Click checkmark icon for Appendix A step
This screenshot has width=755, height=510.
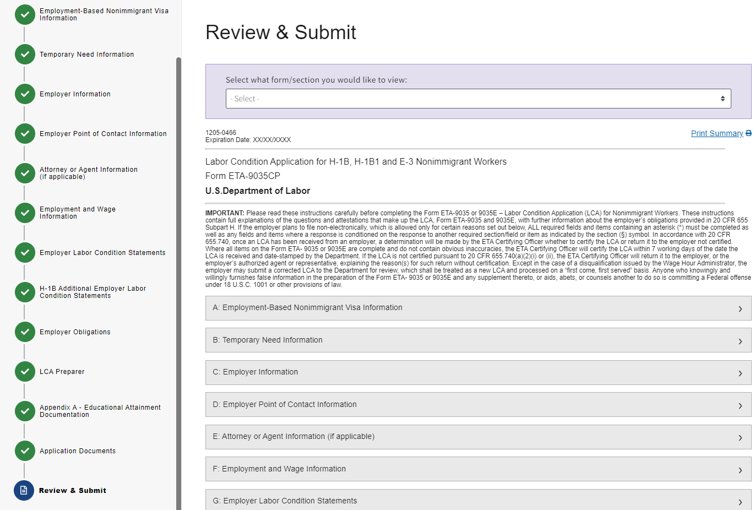[25, 411]
